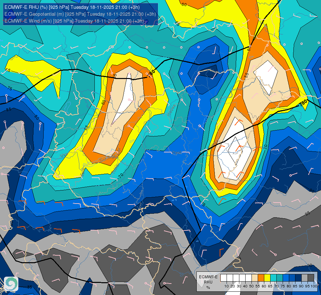The height and width of the screenshot is (295, 321).
Task: Click the teal 70–75 legend swatch
Action: click(x=280, y=278)
